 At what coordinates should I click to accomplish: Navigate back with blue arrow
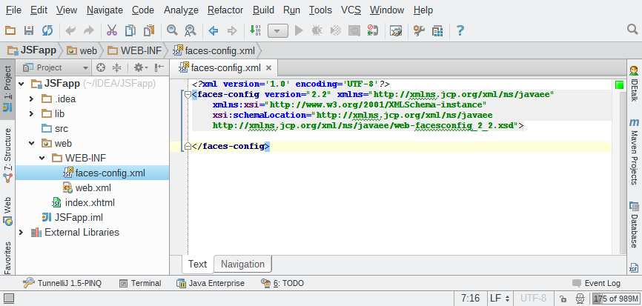[x=214, y=30]
